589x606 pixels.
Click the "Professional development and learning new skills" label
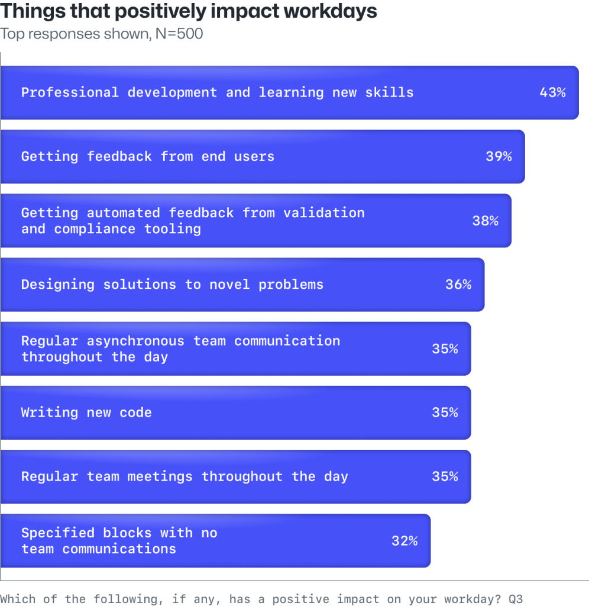[x=217, y=92]
